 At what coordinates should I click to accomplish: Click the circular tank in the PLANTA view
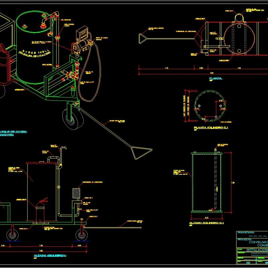point(240,39)
